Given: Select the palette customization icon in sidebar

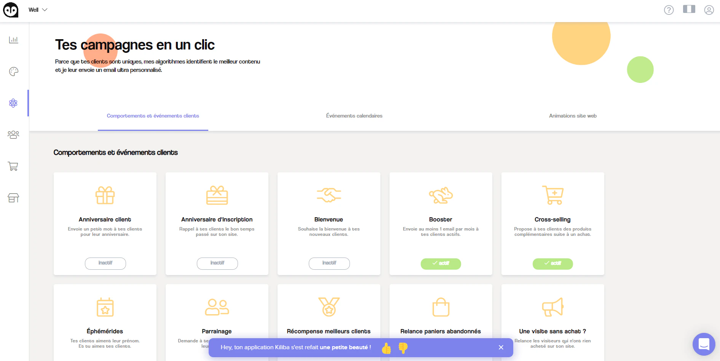Looking at the screenshot, I should click(x=13, y=71).
